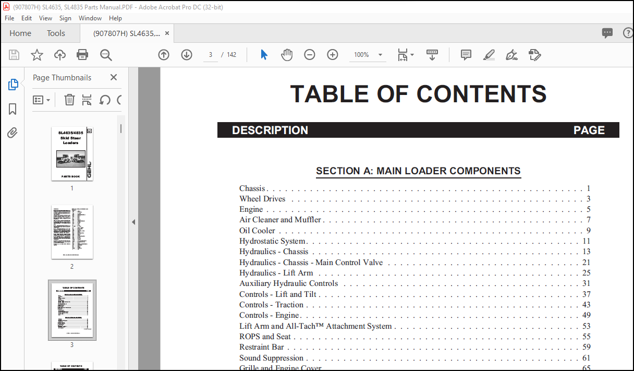Screen dimensions: 634x371
Task: Zoom out with minus button
Action: pyautogui.click(x=310, y=55)
